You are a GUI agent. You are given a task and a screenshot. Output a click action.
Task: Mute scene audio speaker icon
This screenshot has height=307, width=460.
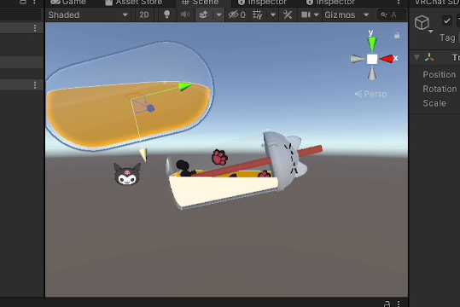(185, 14)
